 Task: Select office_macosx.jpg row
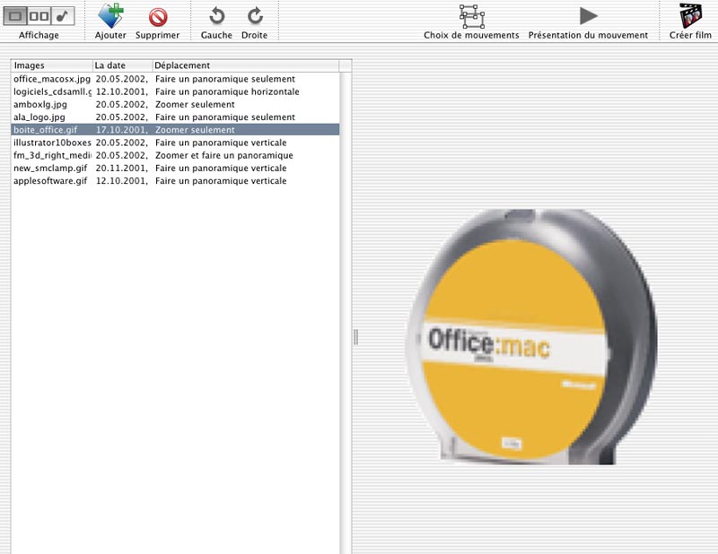(x=175, y=79)
